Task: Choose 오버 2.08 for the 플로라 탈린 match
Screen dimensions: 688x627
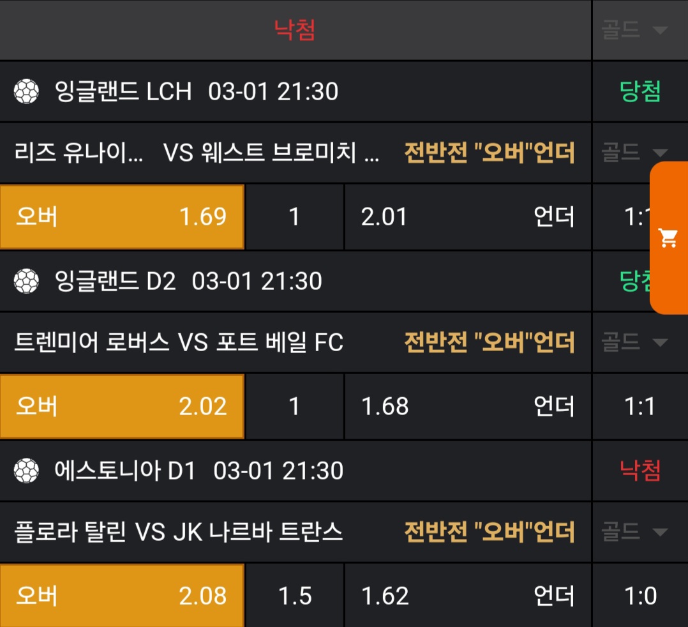Action: click(x=122, y=596)
